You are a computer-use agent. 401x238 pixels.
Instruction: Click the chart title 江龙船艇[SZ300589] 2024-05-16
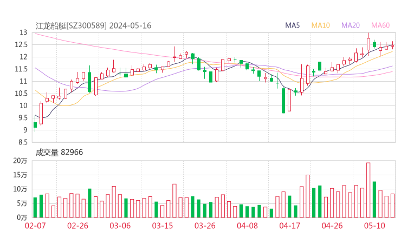93,25
